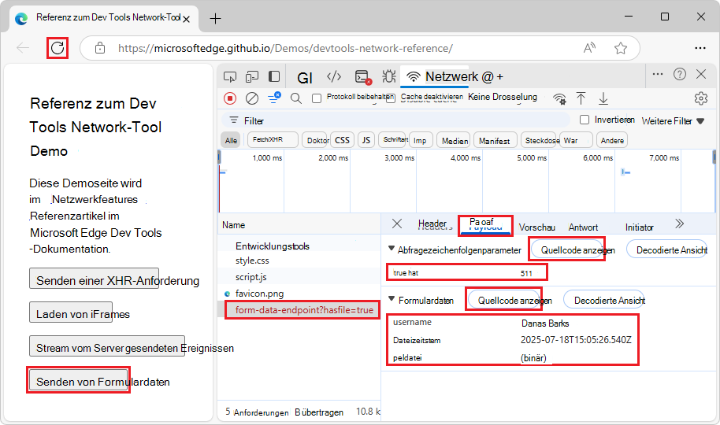Click the record network log button

click(230, 98)
